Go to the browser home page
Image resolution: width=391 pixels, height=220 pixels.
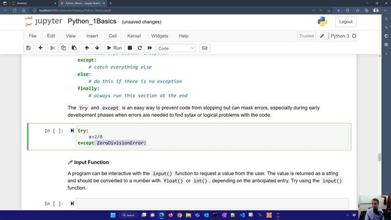click(x=23, y=10)
